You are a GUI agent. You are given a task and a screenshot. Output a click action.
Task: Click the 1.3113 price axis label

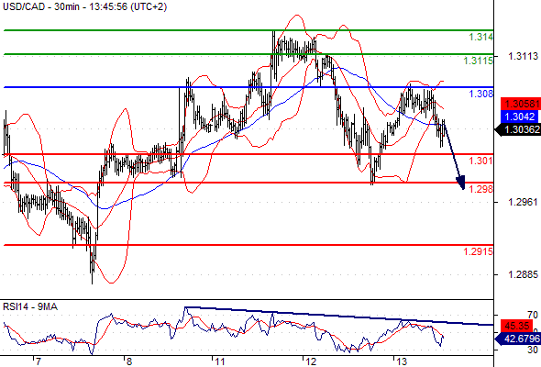[524, 56]
